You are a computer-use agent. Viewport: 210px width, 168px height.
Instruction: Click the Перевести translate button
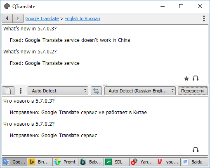[x=193, y=91]
